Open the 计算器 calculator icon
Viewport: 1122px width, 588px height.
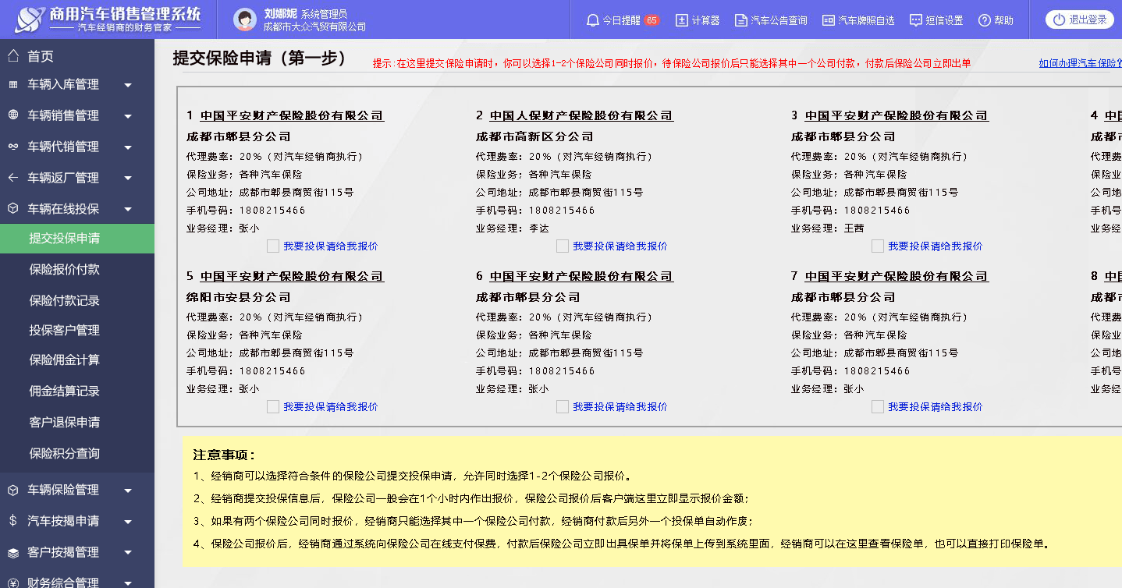[682, 20]
